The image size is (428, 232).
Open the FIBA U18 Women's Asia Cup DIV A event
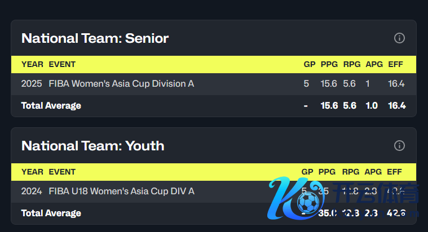pos(121,191)
